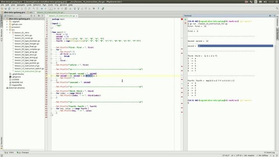Click Git: master branch in status bar
Screen dimensions: 279x157
(x=249, y=155)
